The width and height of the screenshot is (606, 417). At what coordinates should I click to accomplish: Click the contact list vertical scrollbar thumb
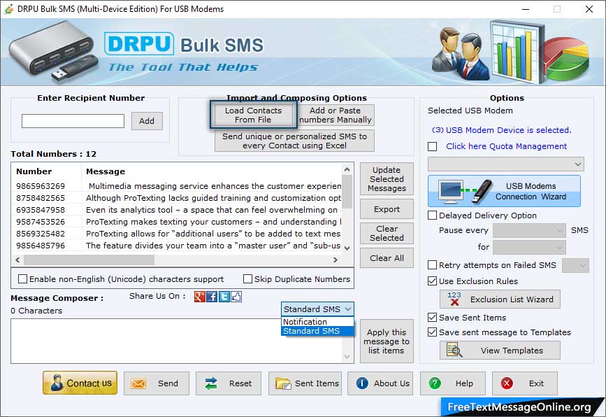pos(347,192)
